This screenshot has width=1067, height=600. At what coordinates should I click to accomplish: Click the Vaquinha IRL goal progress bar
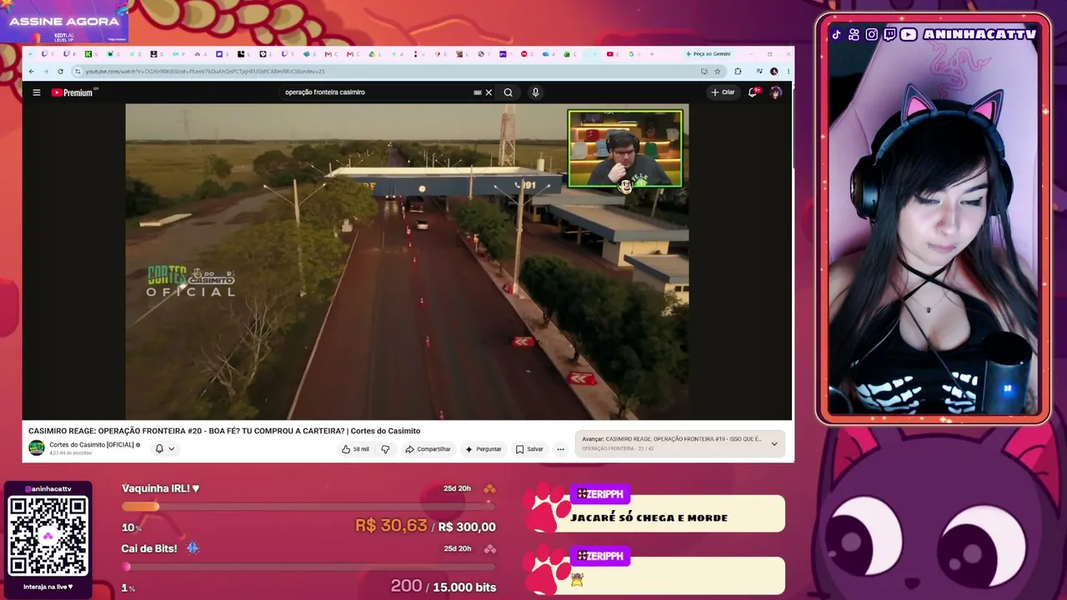[308, 506]
